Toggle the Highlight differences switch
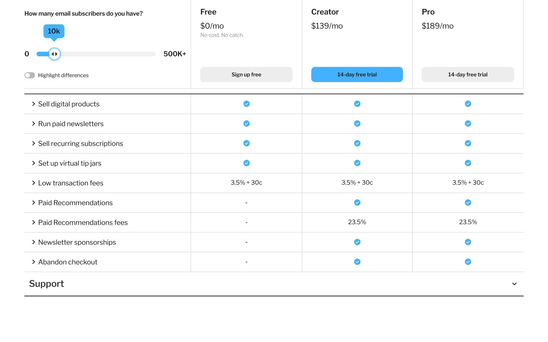Image resolution: width=548 pixels, height=342 pixels. [x=29, y=75]
